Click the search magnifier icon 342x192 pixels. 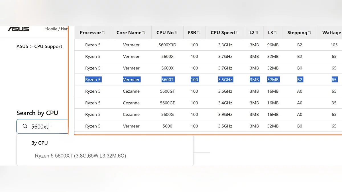[x=25, y=126]
